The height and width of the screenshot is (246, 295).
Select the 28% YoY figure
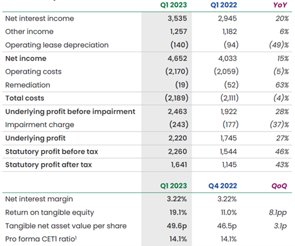[282, 111]
